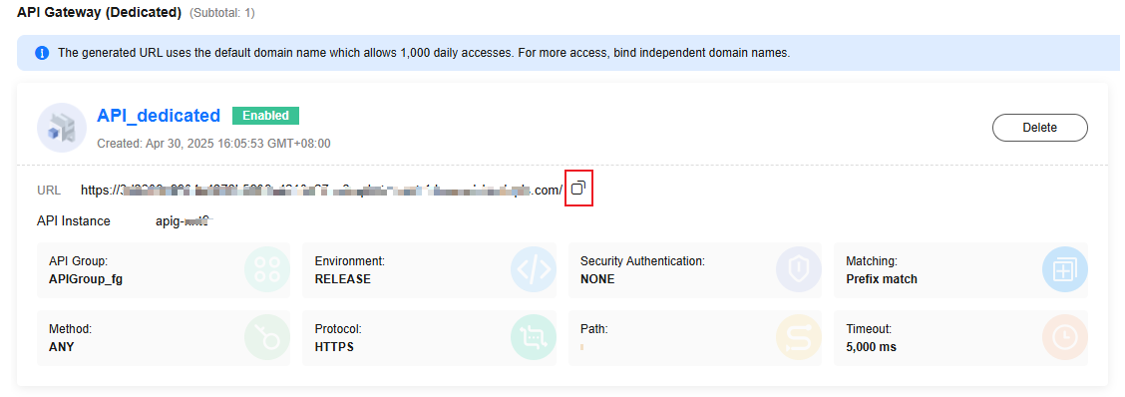Click the Path S-shaped icon

799,337
